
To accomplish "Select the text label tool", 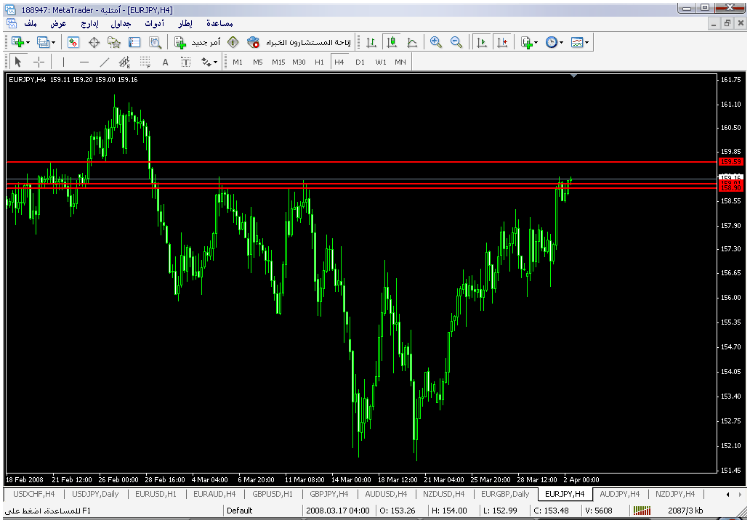I will point(165,62).
